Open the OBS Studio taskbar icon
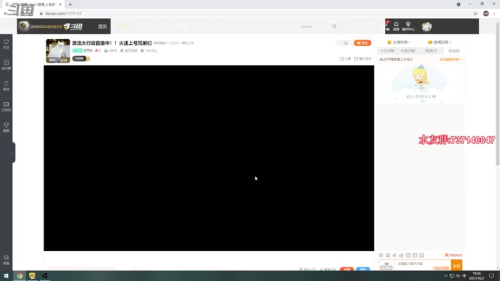 point(45,276)
